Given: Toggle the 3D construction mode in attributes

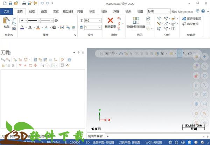Looking at the screenshot, I should (x=56, y=21).
